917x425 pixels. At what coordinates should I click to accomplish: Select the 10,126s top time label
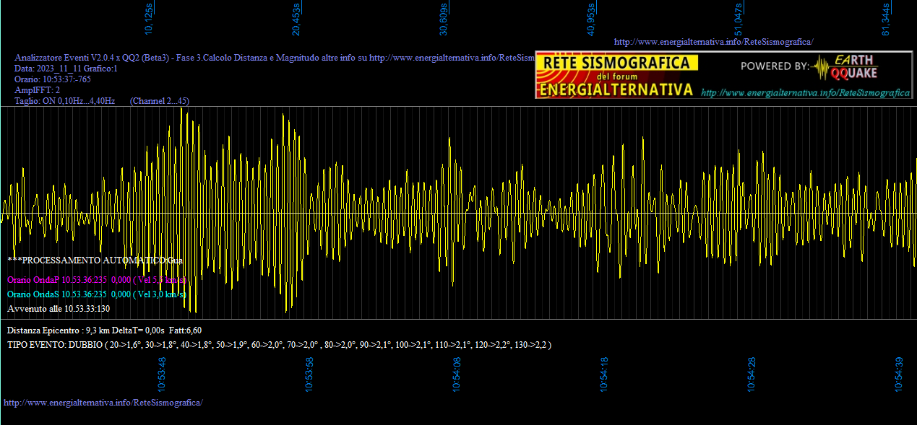tap(149, 19)
